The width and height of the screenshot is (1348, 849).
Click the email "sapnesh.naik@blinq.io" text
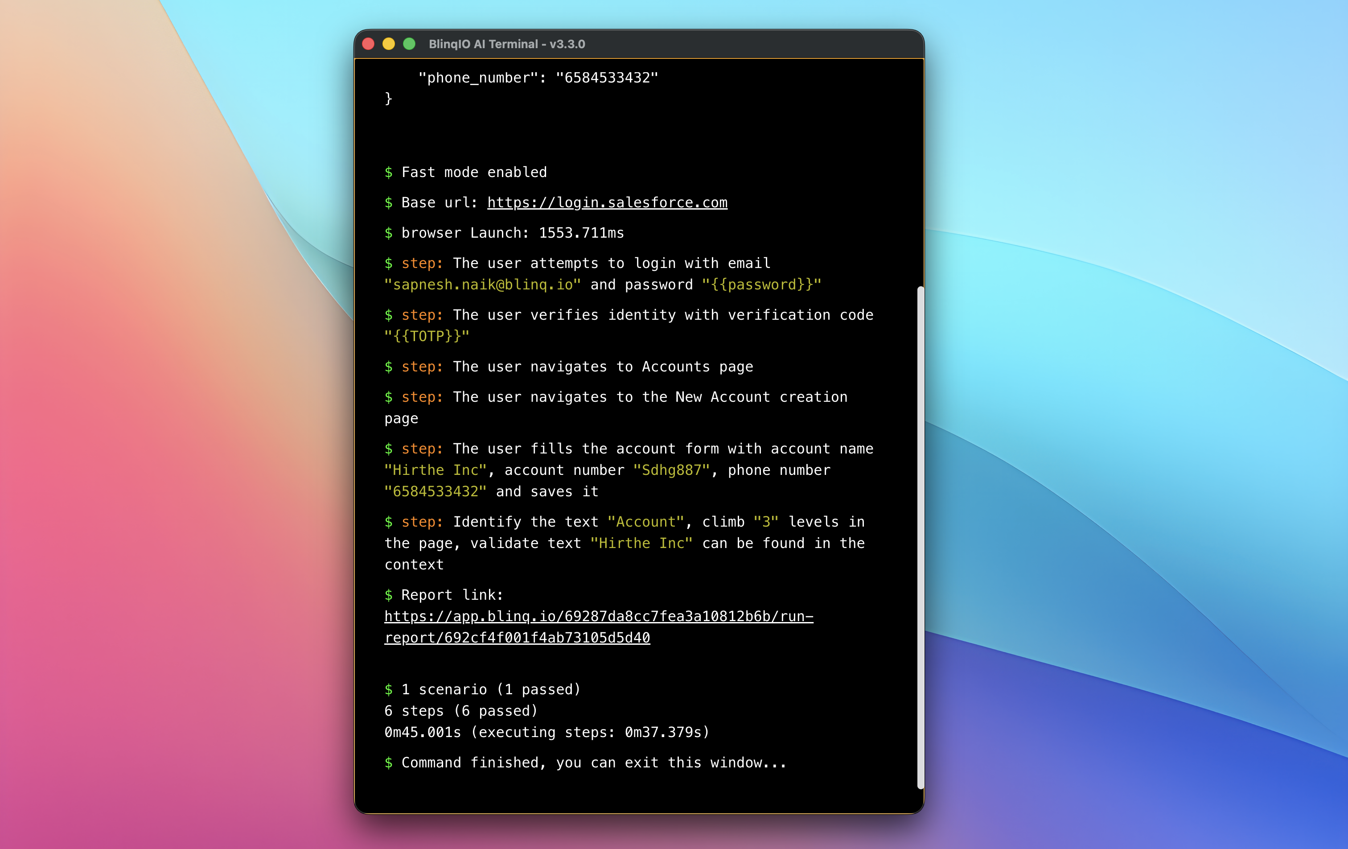point(483,284)
